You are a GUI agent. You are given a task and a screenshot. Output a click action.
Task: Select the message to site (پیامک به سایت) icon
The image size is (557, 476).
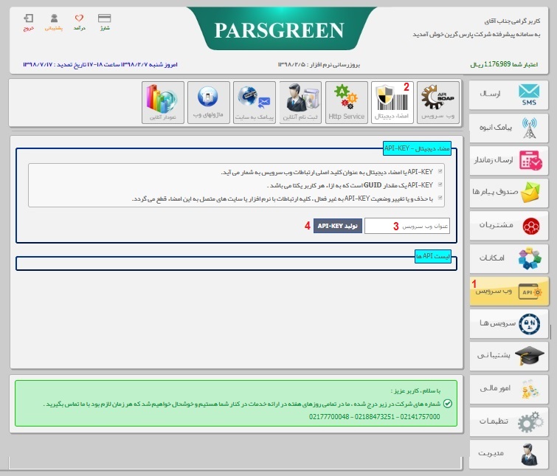[x=255, y=102]
